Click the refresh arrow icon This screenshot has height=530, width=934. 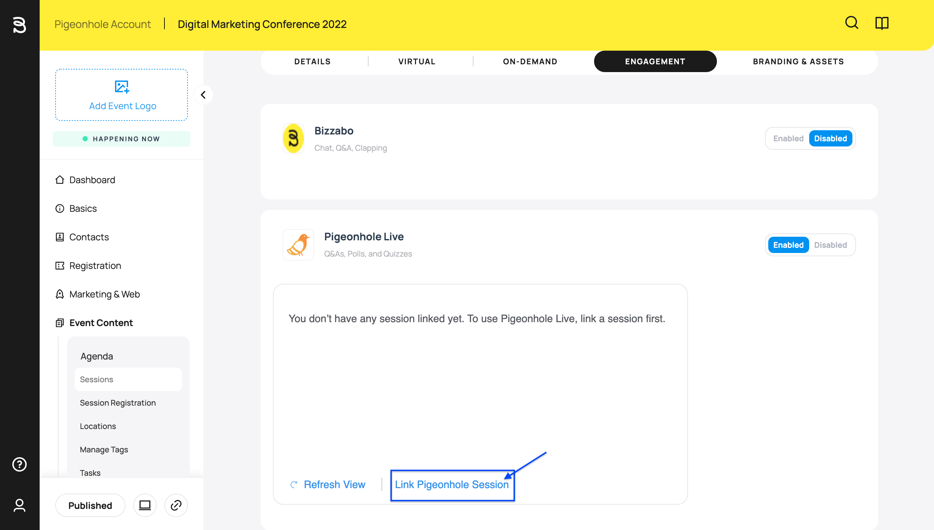click(293, 485)
